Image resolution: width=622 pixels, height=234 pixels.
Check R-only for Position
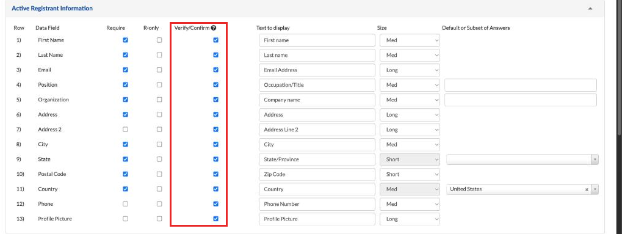159,85
